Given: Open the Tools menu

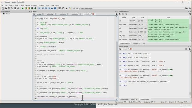Looking at the screenshot, I should [47, 5].
